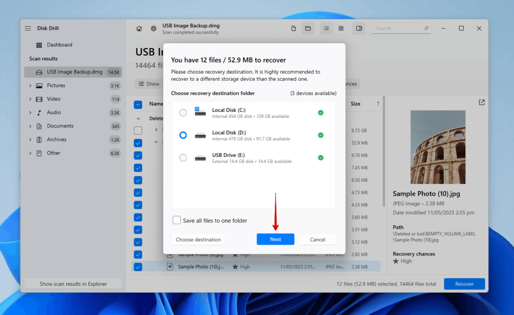The width and height of the screenshot is (514, 315).
Task: Switch to list view in the toolbar
Action: coord(326,28)
